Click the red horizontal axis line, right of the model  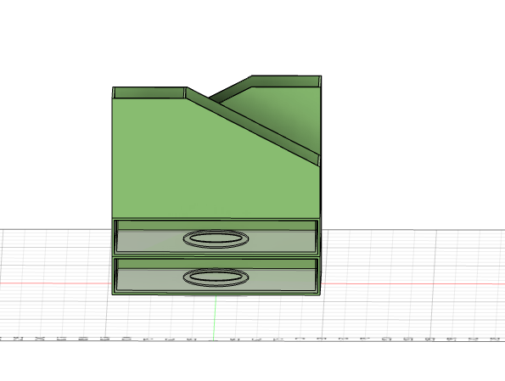pos(413,284)
